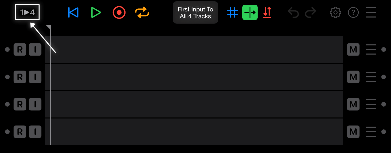Rewind to the start with the blue icon
Viewport: 391px width, 153px height.
(73, 12)
